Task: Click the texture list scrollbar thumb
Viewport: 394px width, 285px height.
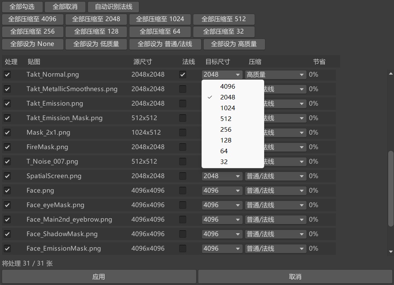Action: (391, 188)
